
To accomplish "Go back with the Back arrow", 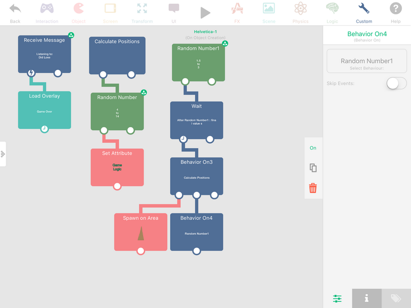I will [15, 12].
